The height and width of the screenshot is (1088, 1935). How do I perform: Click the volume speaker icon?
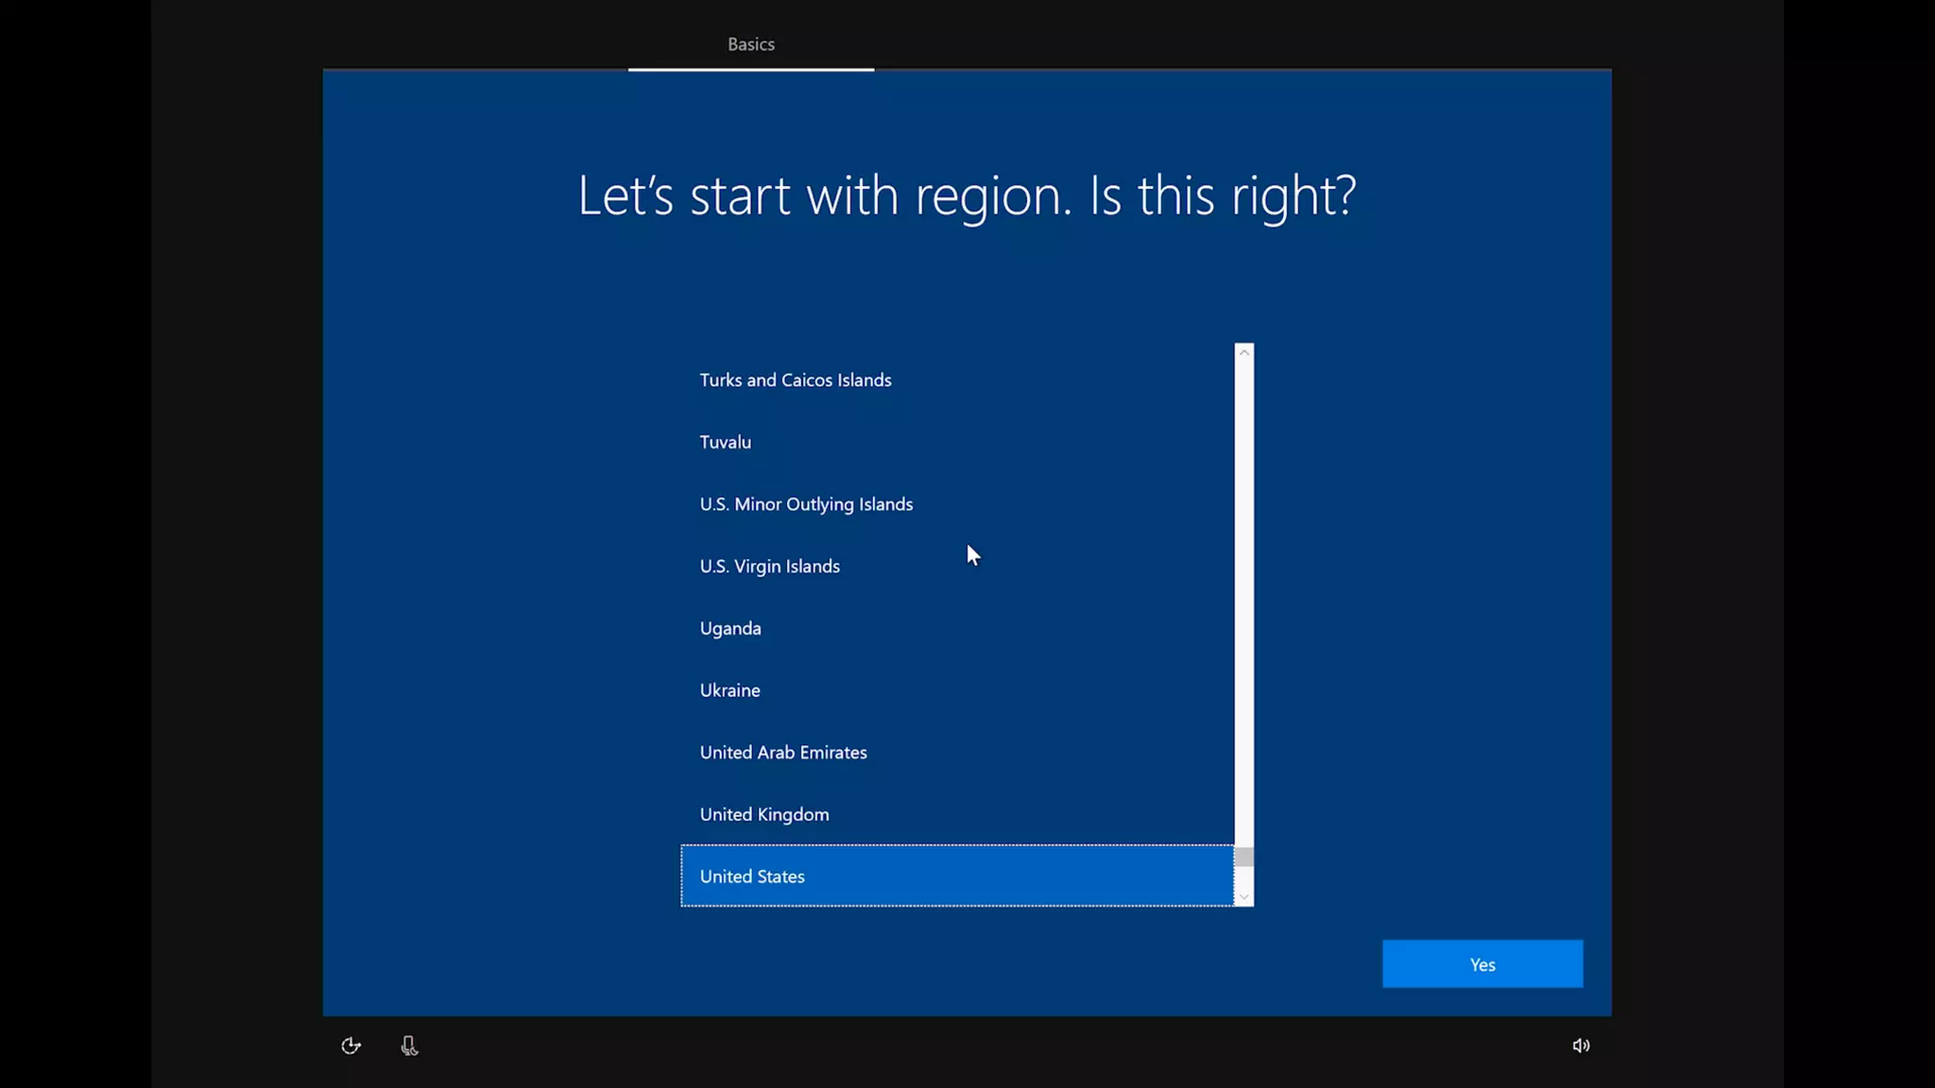(1581, 1045)
